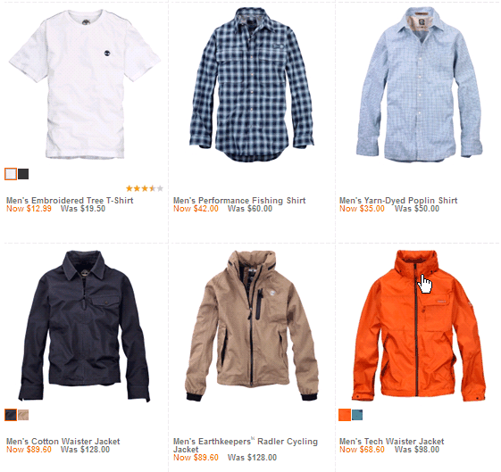Open Men's Embroidered Tree T-Shirt link
The width and height of the screenshot is (501, 472).
70,201
